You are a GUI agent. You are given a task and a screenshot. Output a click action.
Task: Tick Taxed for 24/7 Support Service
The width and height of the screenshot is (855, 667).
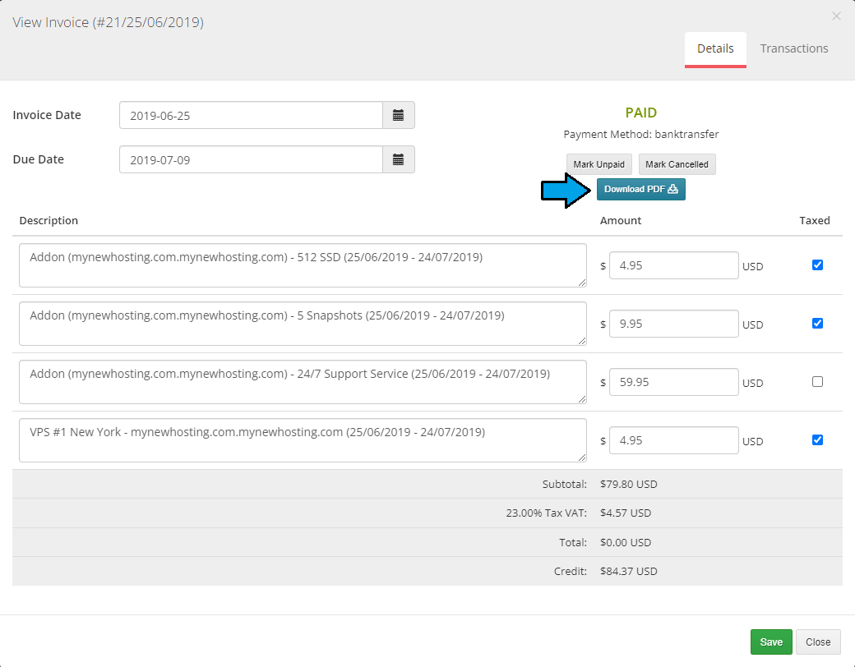[817, 381]
